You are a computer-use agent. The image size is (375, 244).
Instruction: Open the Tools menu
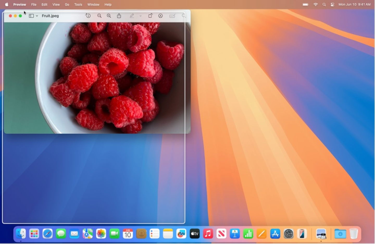[78, 4]
